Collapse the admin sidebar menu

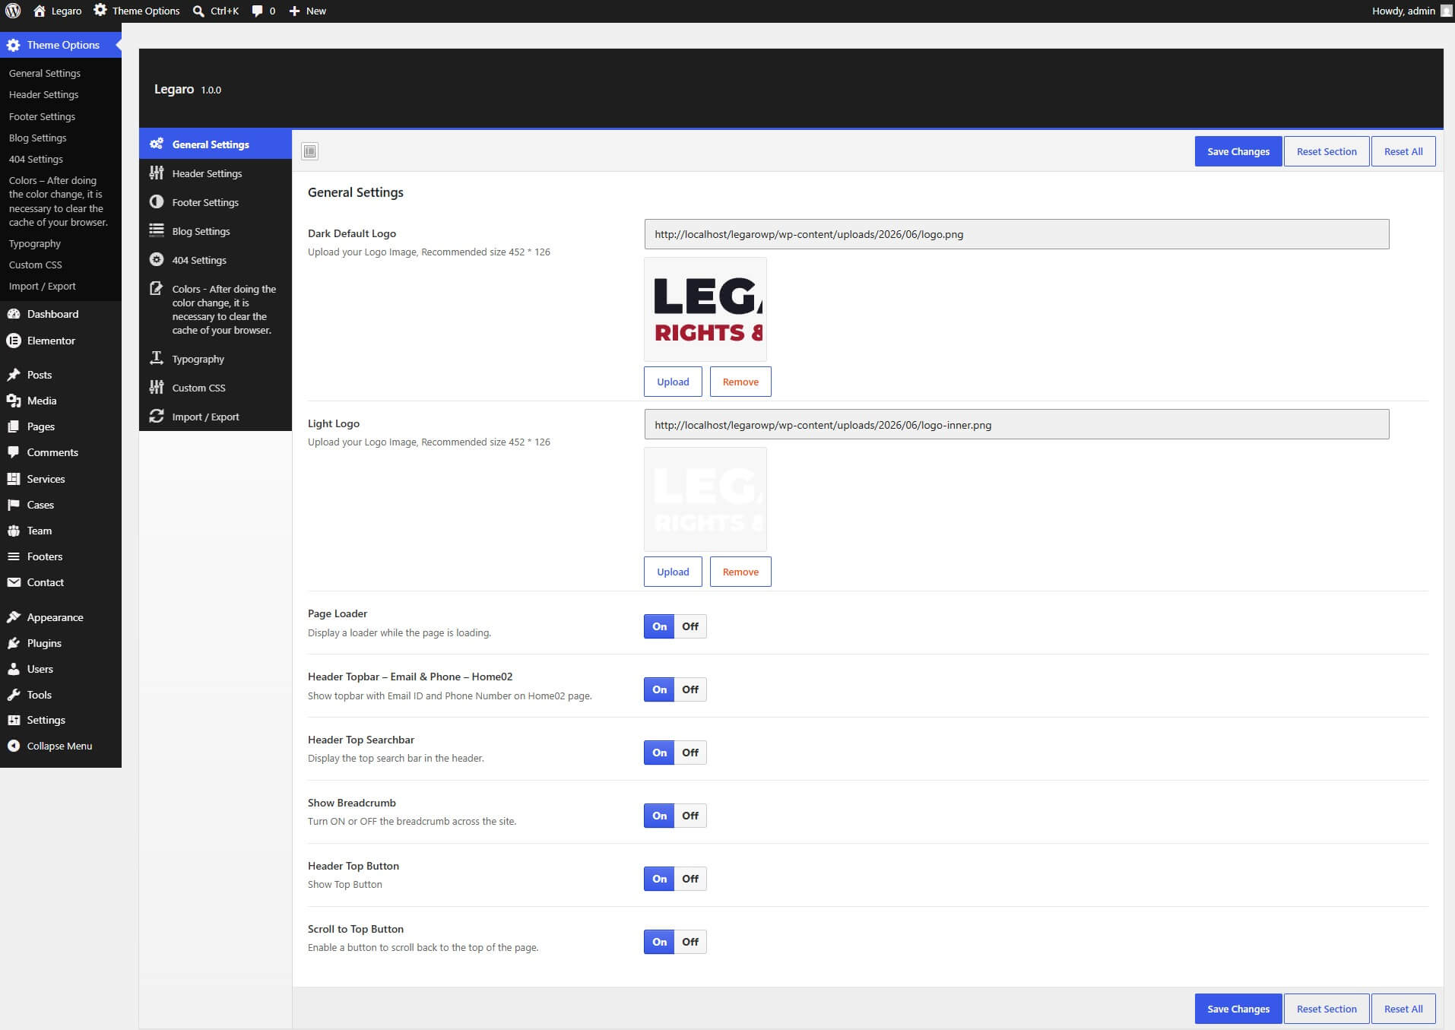coord(60,746)
